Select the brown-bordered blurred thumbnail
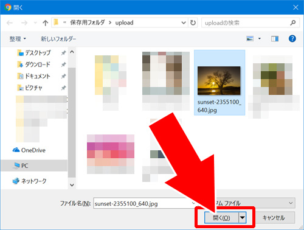This screenshot has height=230, width=304. point(166,73)
